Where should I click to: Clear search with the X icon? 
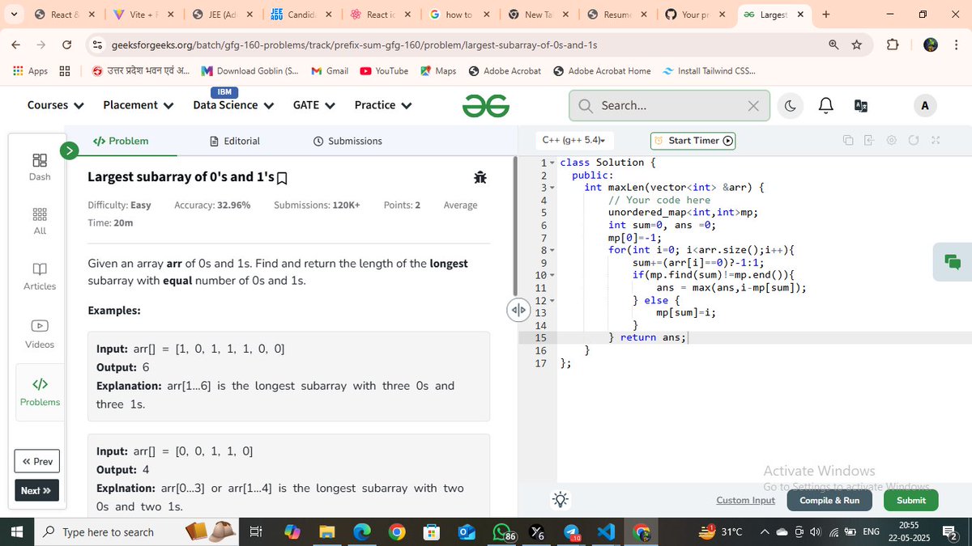click(x=753, y=106)
